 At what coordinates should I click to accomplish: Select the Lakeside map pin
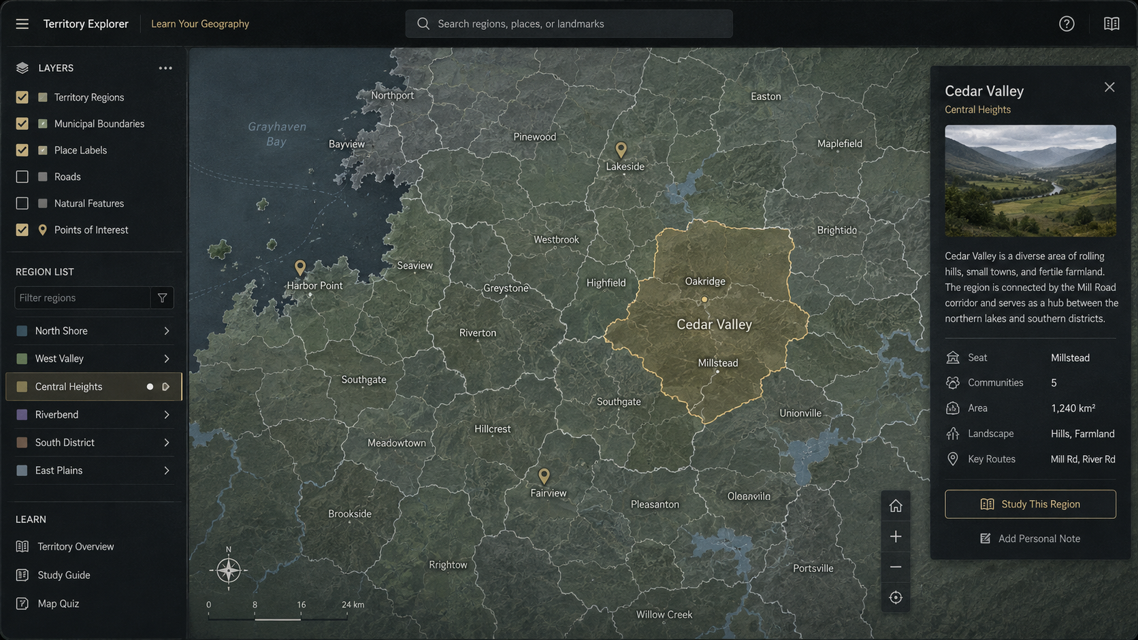pos(621,150)
